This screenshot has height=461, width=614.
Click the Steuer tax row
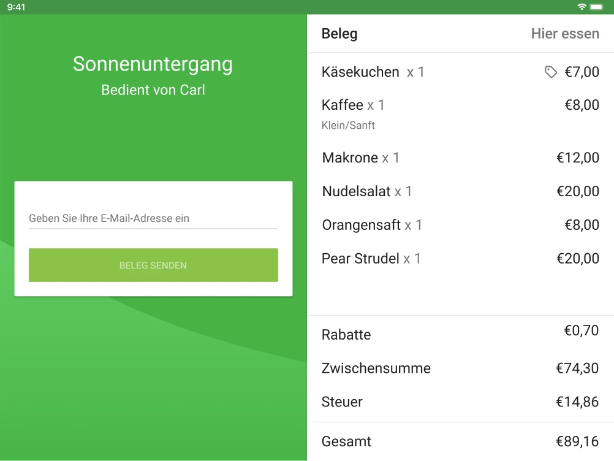342,402
